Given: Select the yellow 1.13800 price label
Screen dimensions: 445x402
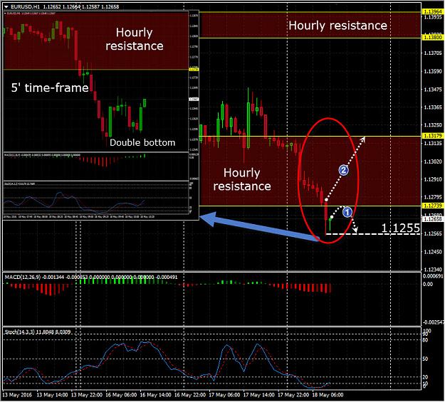Looking at the screenshot, I should [433, 37].
